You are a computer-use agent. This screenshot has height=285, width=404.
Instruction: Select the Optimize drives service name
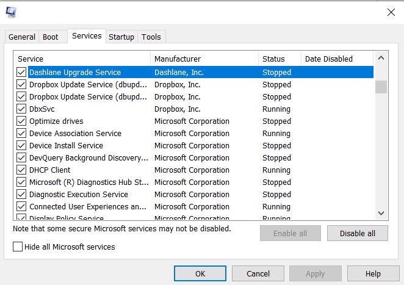(56, 121)
